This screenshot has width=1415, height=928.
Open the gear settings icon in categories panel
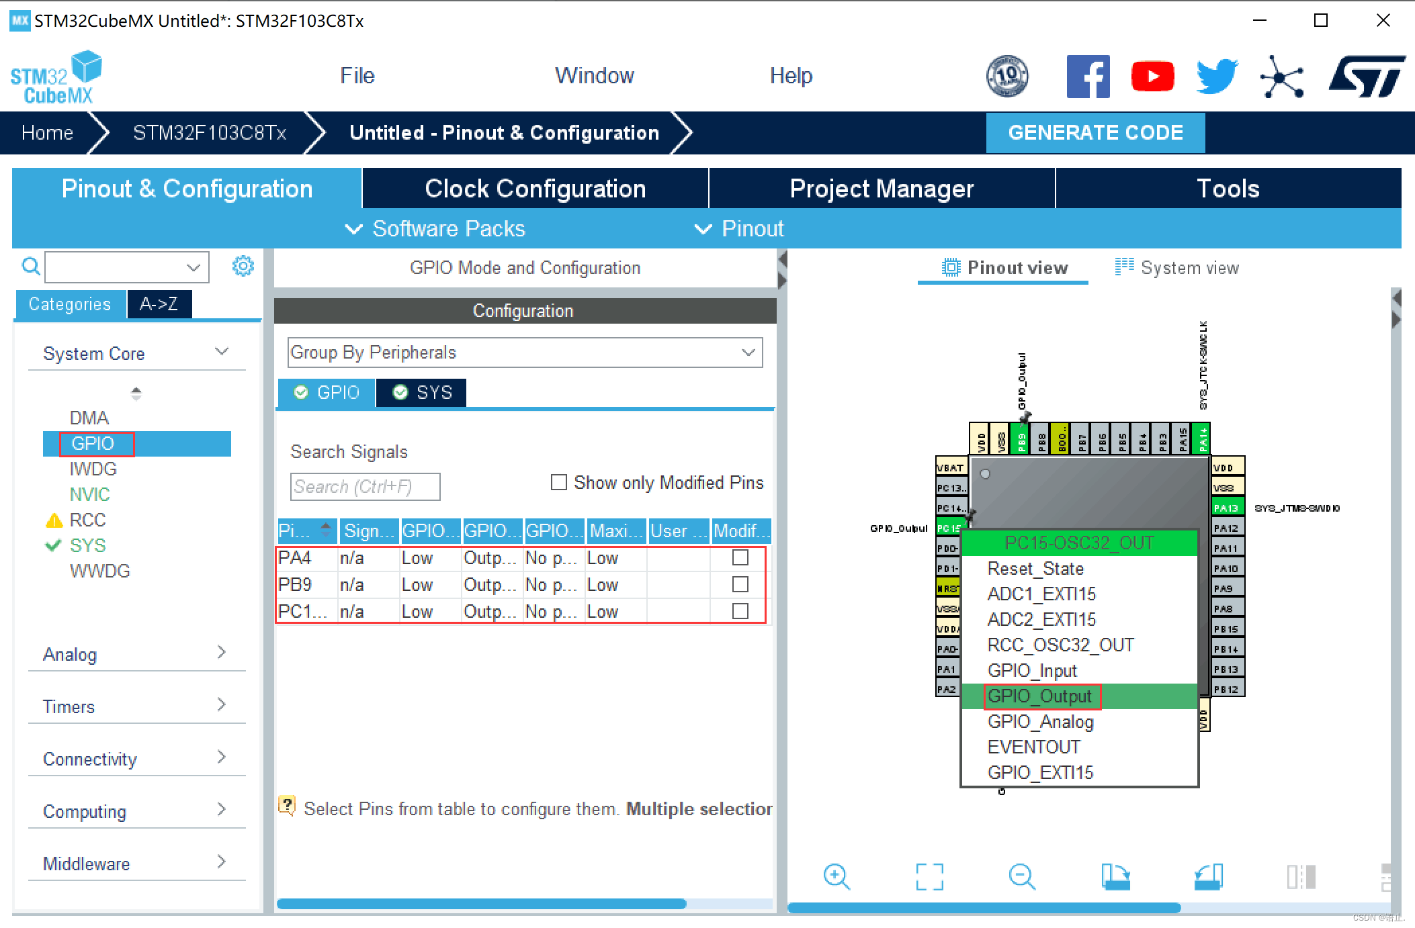[243, 266]
